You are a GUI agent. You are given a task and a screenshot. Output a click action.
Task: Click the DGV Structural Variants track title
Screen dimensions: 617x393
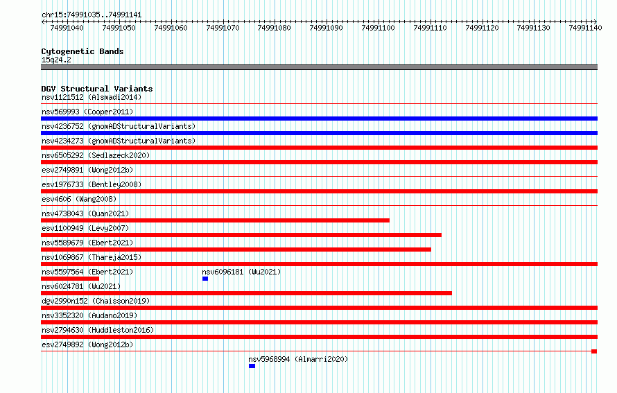[97, 89]
